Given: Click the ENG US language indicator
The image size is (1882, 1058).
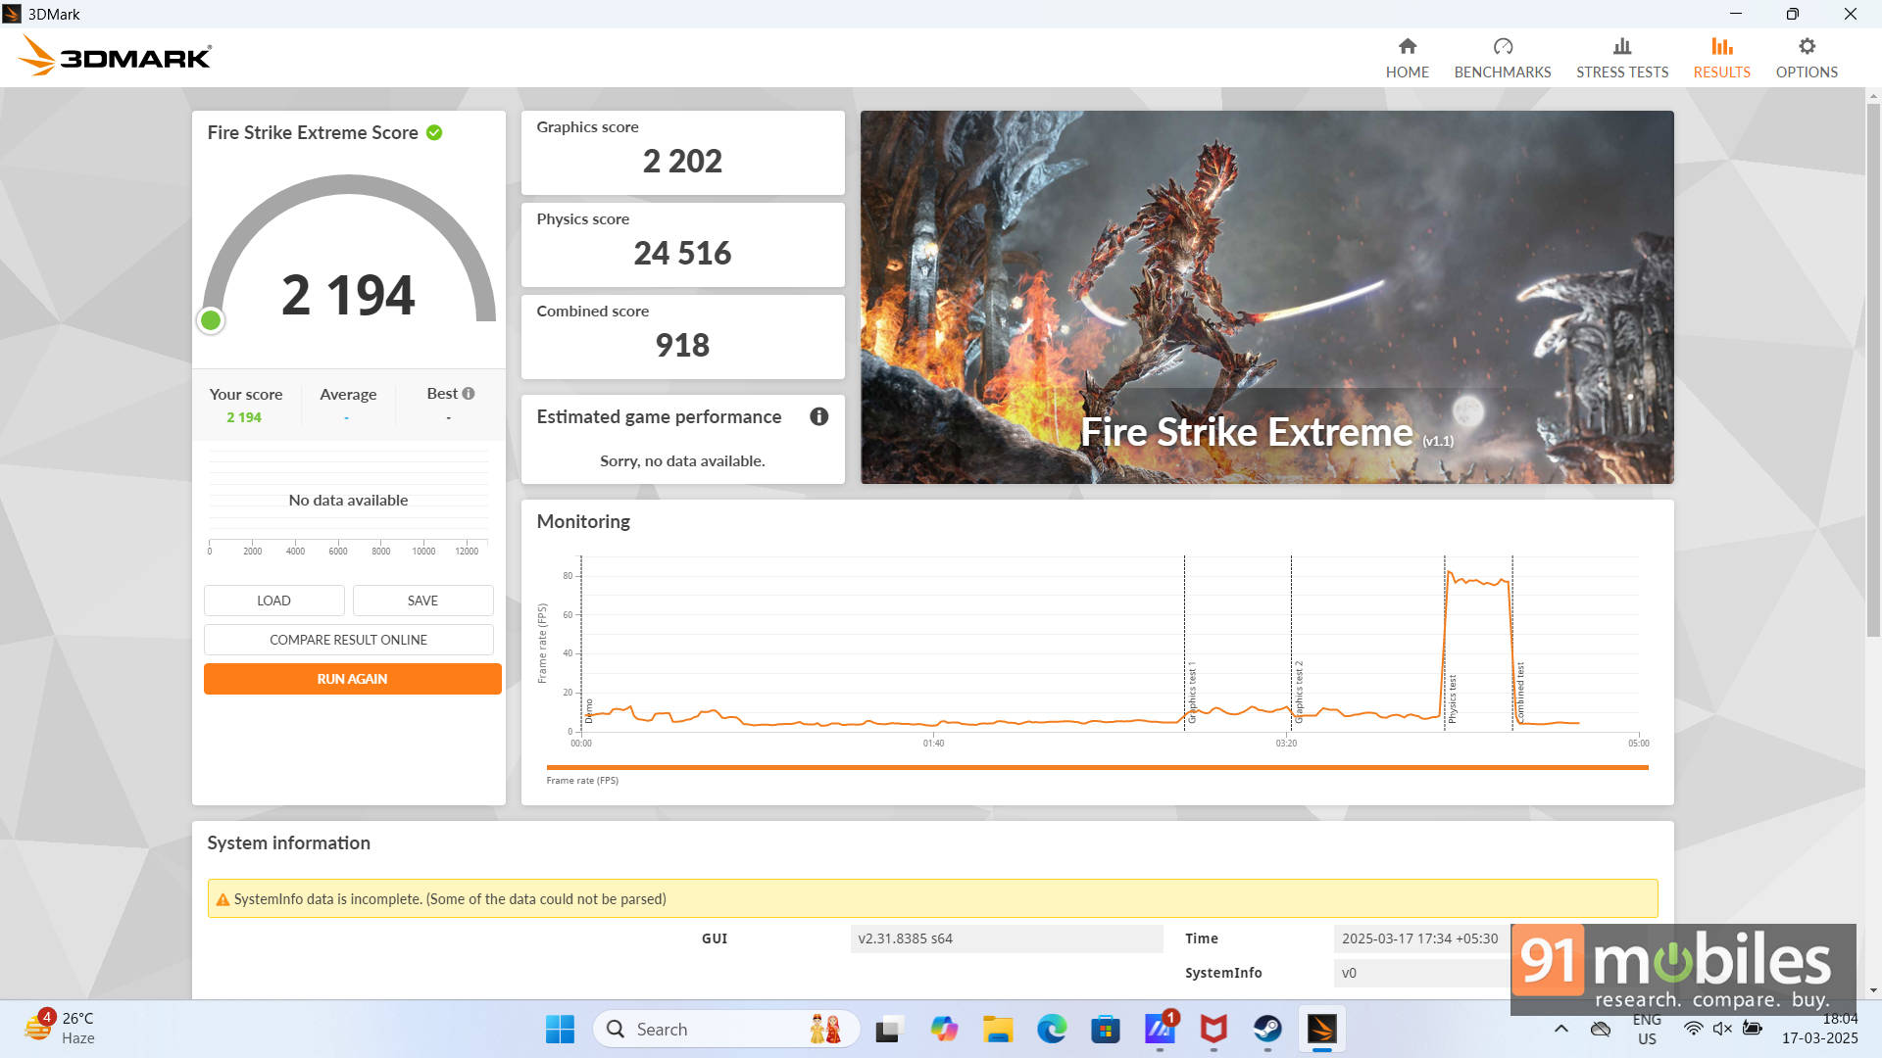Looking at the screenshot, I should click(1647, 1029).
